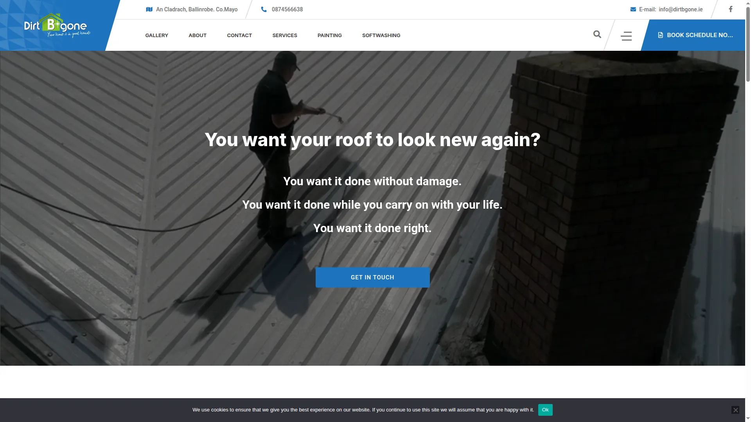Click the map icon beside the address

[x=149, y=9]
